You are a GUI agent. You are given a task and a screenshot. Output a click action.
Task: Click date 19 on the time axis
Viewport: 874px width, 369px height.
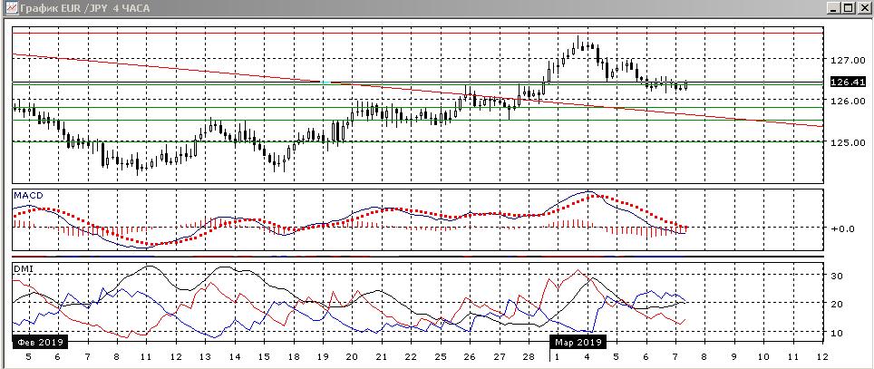[322, 357]
